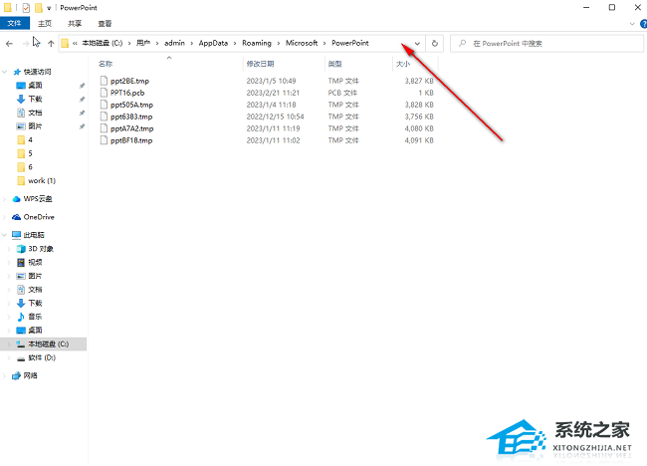Click the Microsoft breadcrumb segment
Screen dimensions: 647x466
click(302, 43)
